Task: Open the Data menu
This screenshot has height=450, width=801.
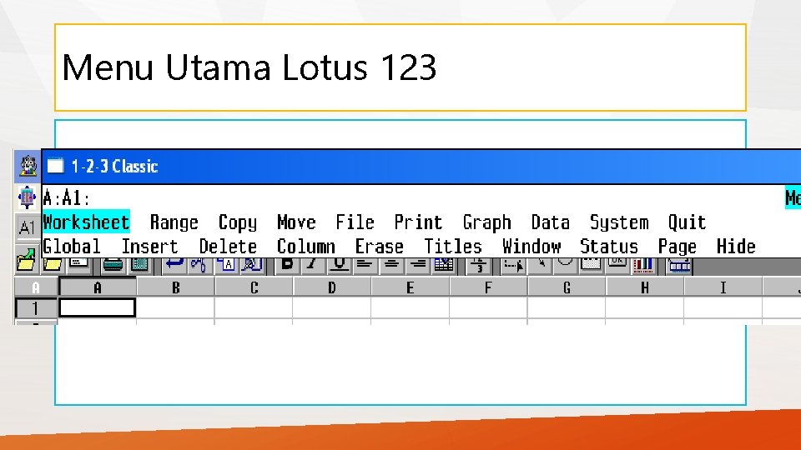Action: [550, 222]
